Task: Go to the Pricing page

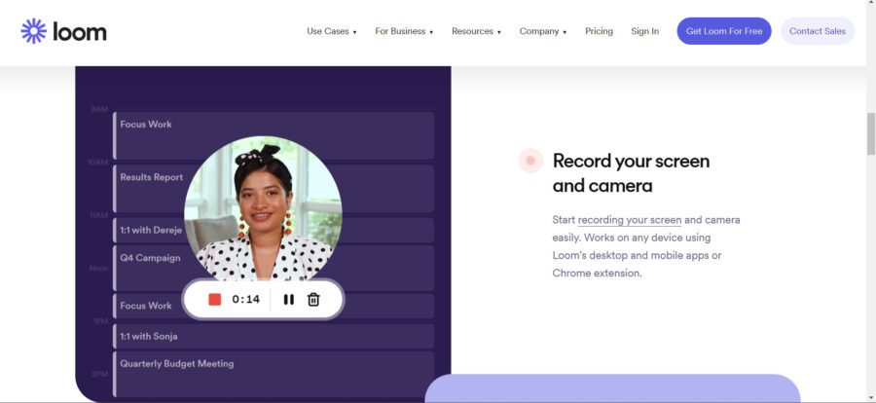Action: 599,31
